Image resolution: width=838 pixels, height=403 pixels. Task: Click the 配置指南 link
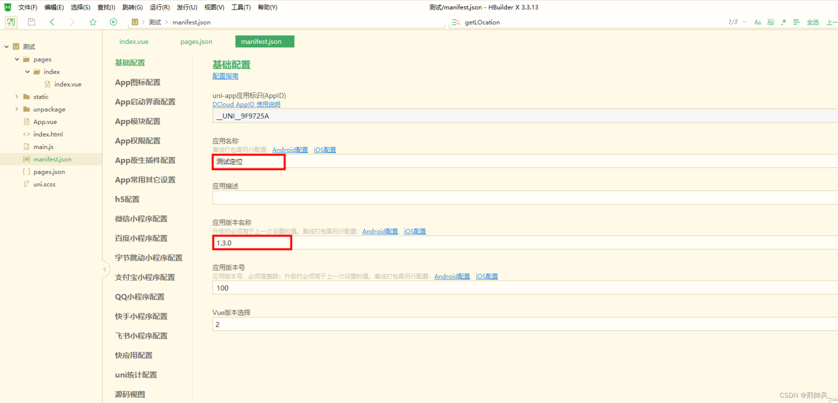pos(225,76)
